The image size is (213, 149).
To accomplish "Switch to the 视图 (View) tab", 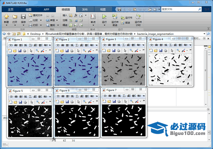I will [x=103, y=10].
